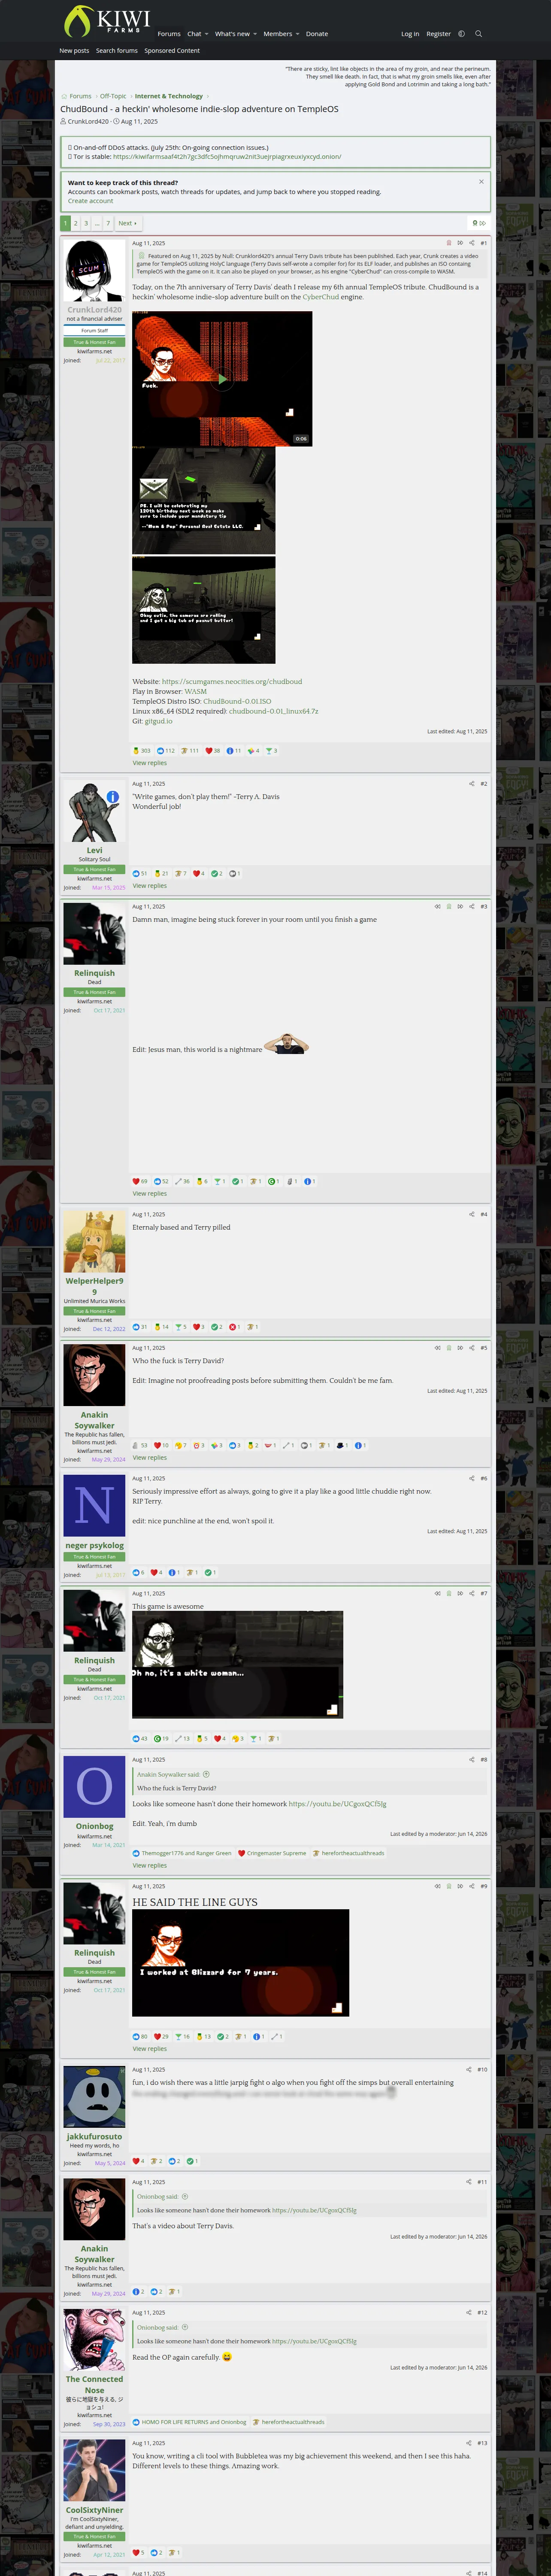Expand View replies under Levi's post #2
This screenshot has height=2576, width=551.
click(x=150, y=886)
